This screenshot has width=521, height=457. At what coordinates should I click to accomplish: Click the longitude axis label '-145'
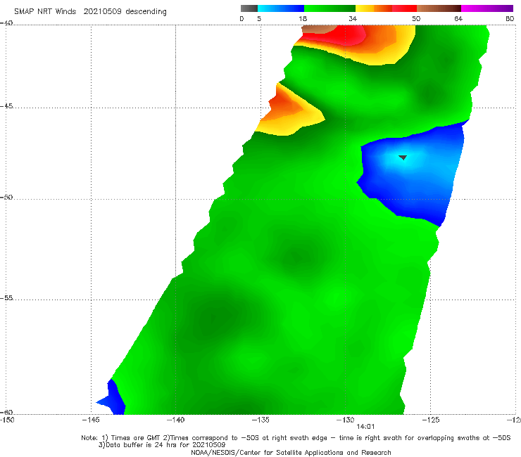[x=91, y=420]
